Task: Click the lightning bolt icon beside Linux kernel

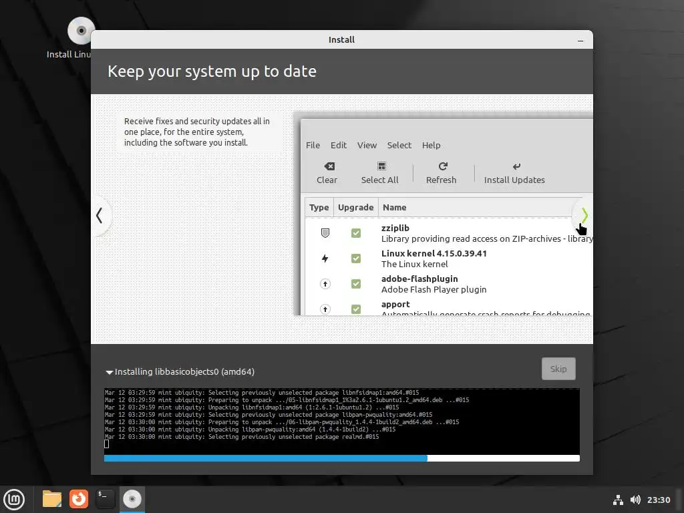Action: [325, 259]
